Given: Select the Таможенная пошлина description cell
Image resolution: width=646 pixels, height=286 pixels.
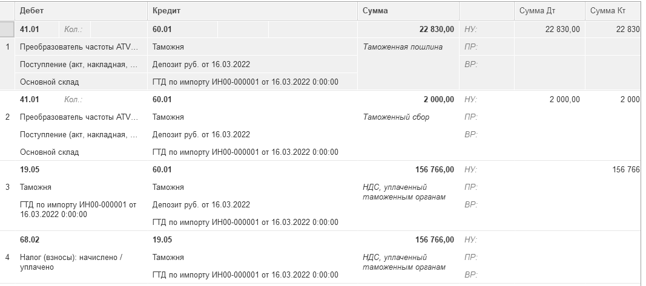Looking at the screenshot, I should tap(403, 47).
